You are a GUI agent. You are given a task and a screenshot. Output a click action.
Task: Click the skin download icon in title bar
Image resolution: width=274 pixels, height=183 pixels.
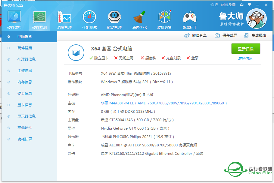242,5
